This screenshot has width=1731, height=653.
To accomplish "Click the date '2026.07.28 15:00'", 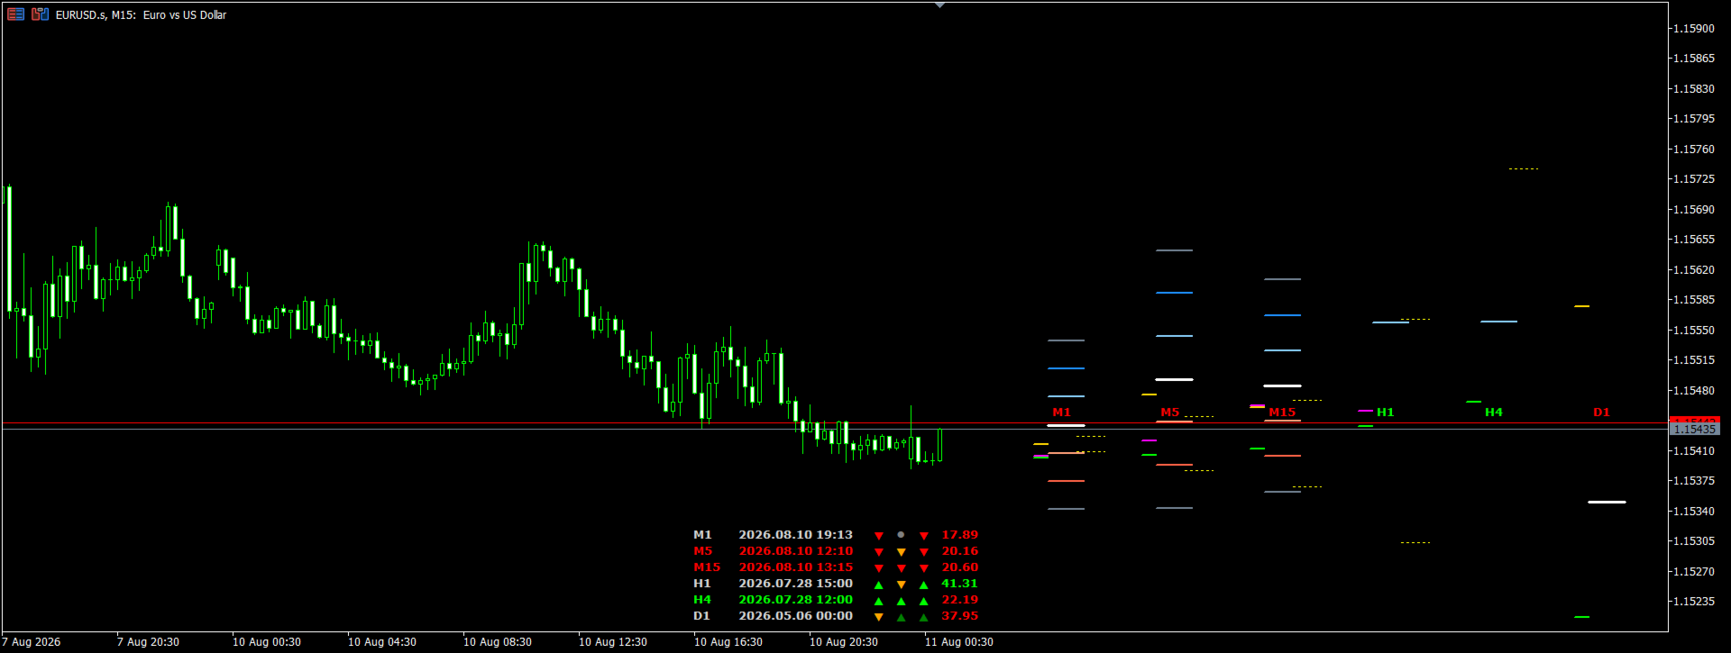I will coord(795,584).
